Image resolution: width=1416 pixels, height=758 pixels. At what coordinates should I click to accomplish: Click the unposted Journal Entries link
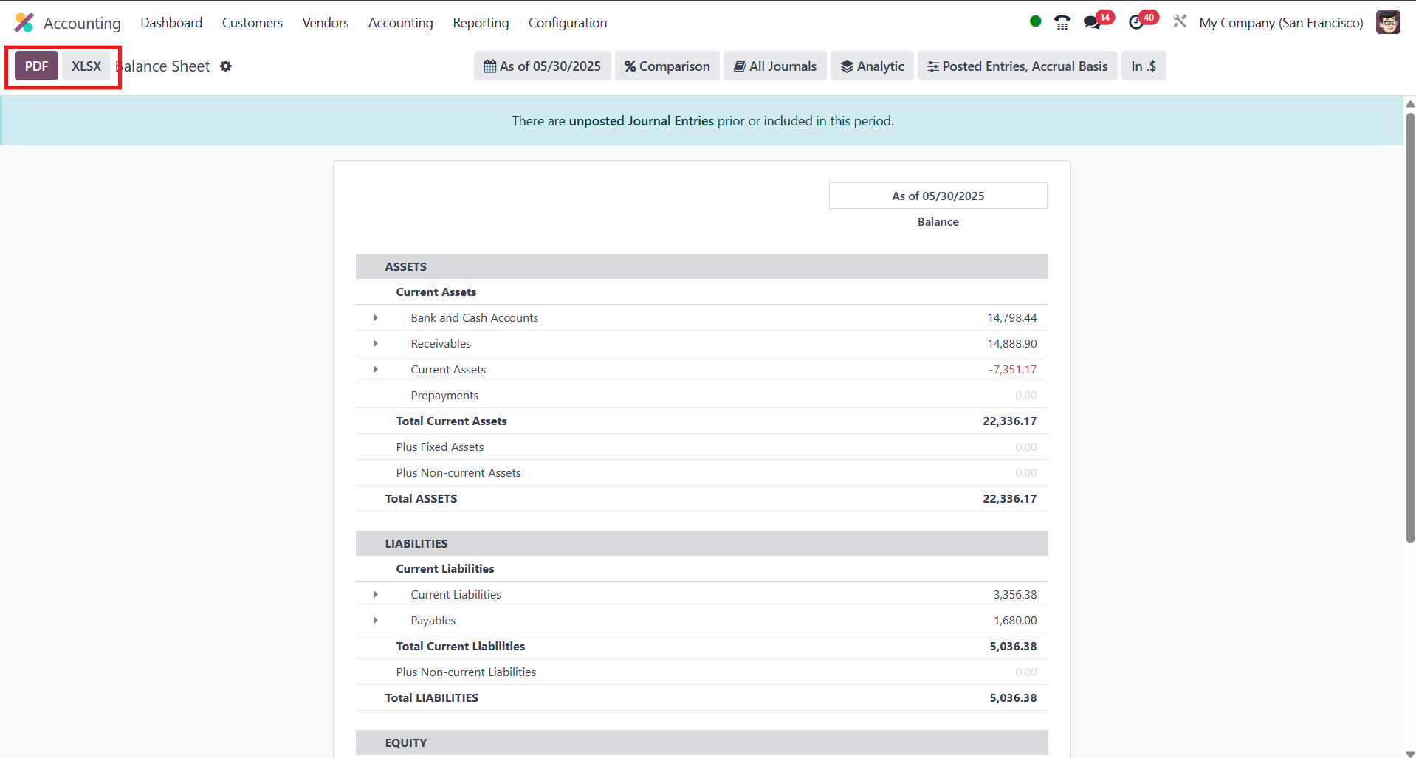pos(641,120)
